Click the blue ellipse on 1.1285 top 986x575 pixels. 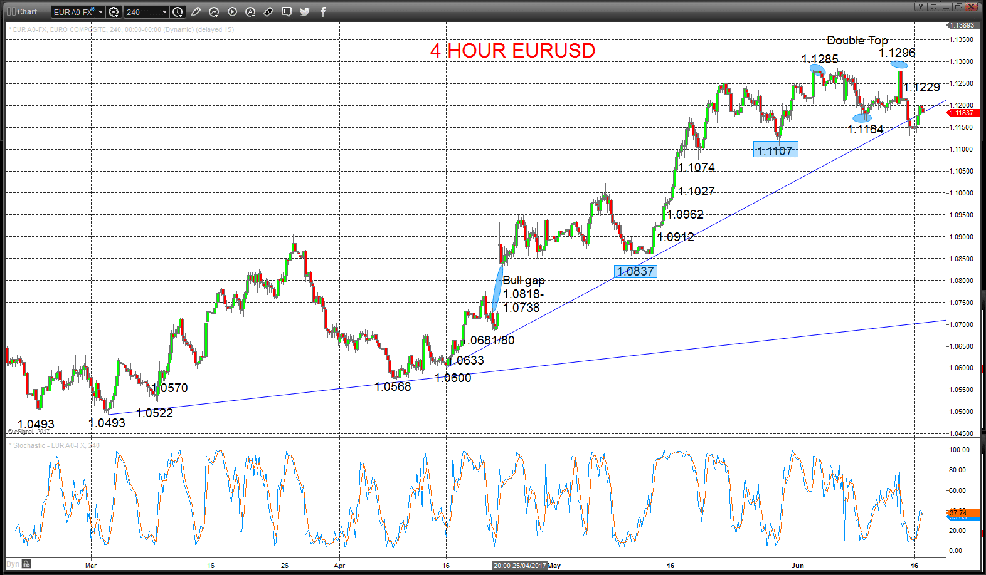(817, 69)
